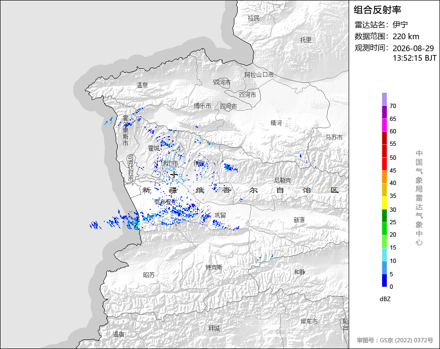440x349 pixels.
Task: Click the 察布查尔 map label
Action: [165, 202]
